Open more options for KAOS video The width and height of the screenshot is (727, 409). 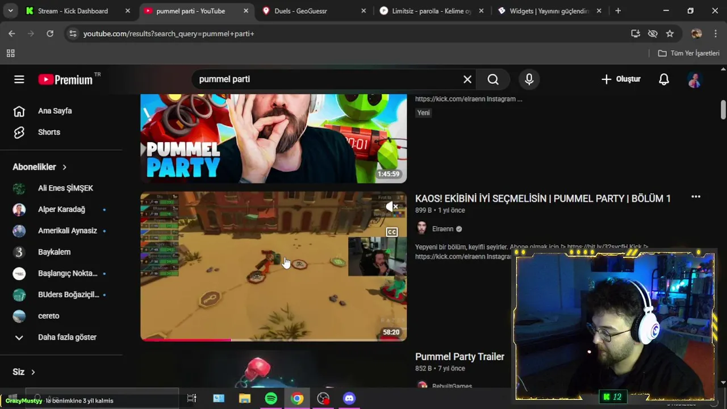coord(696,197)
